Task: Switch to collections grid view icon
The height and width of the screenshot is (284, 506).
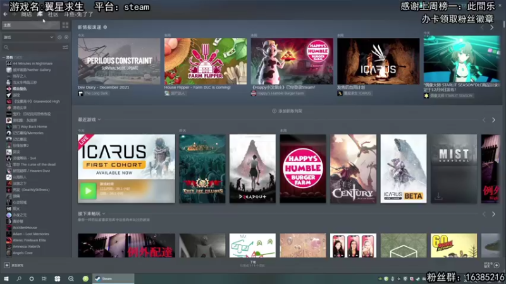Action: click(66, 25)
